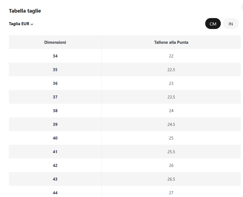Select the size 34 row

pyautogui.click(x=125, y=56)
